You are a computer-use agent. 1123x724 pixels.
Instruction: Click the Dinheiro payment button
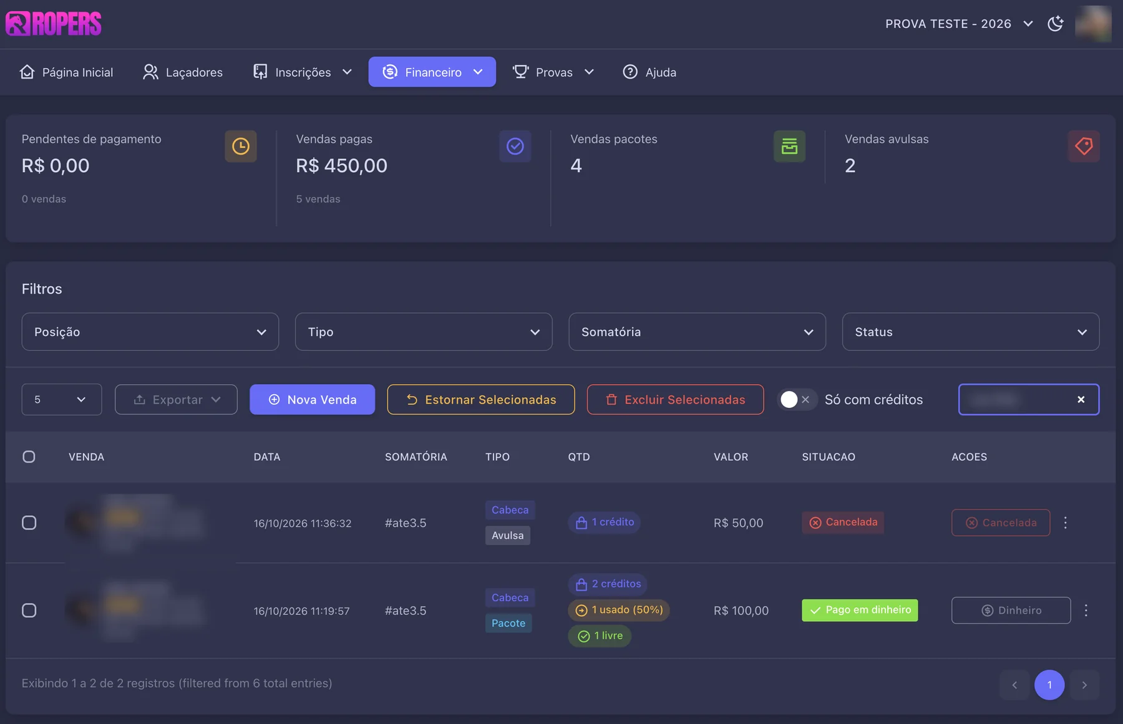pos(1011,611)
